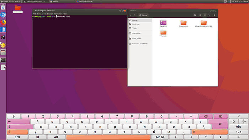Select Computer in the Files sidebar
Viewport: 249px width, 140px height.
(140, 33)
